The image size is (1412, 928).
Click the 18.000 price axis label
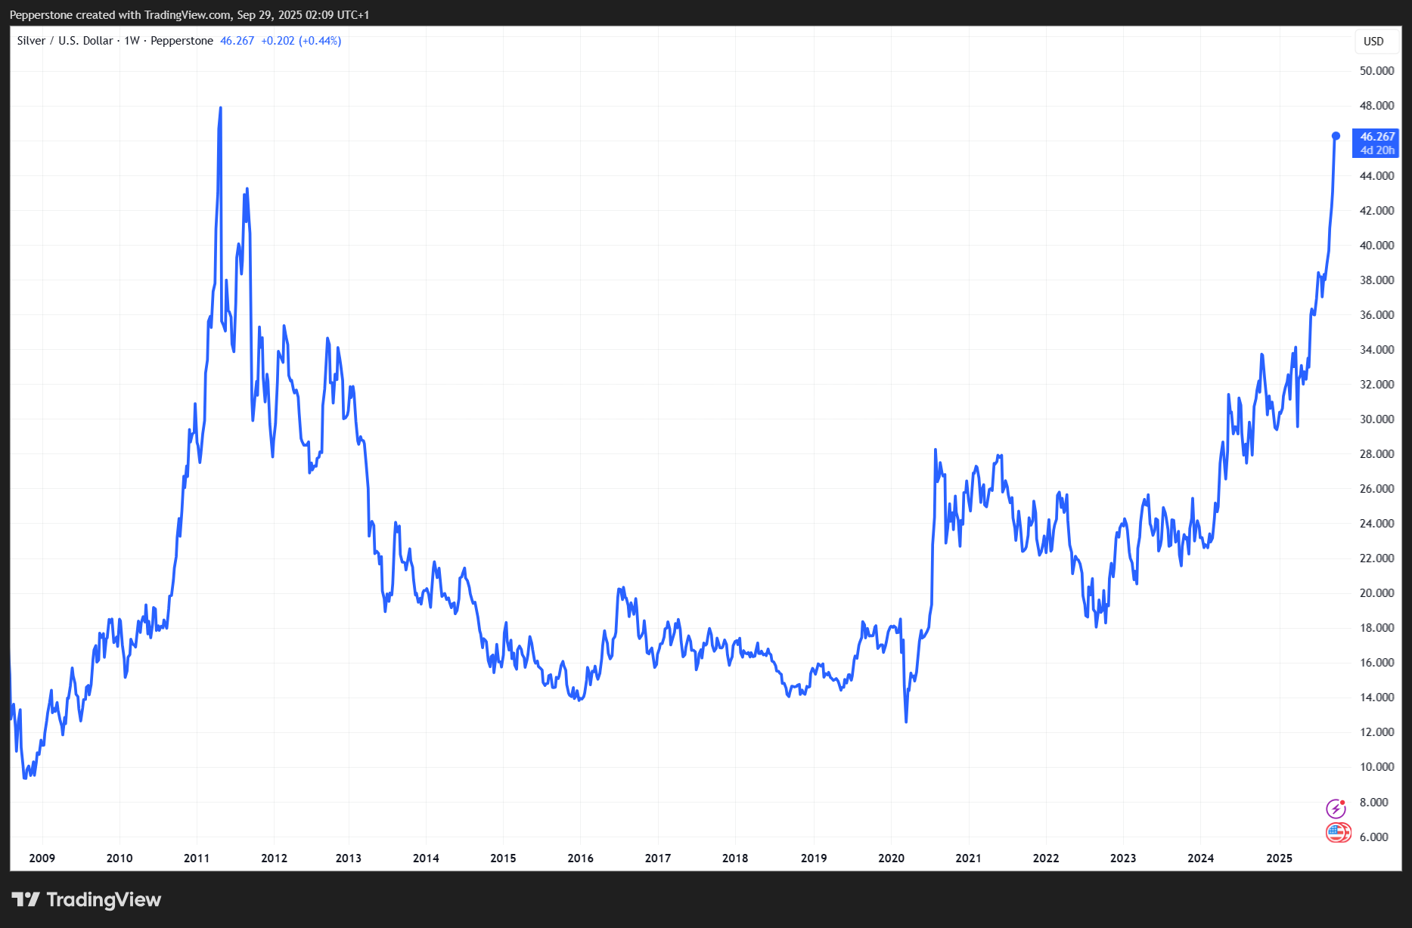coord(1376,627)
